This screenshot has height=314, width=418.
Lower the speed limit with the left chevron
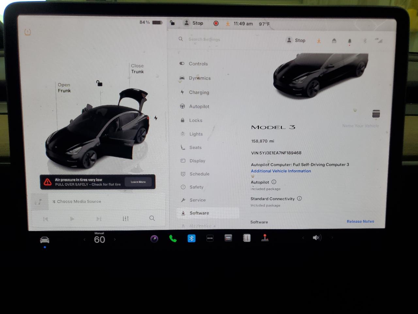pyautogui.click(x=85, y=240)
